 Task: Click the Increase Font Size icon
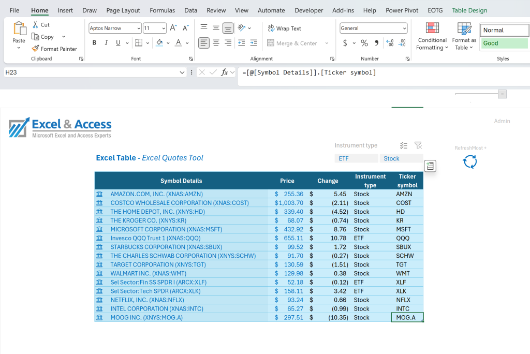click(x=173, y=28)
